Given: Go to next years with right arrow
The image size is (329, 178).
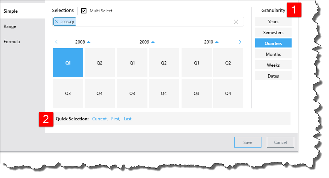Looking at the screenshot, I should tap(240, 42).
